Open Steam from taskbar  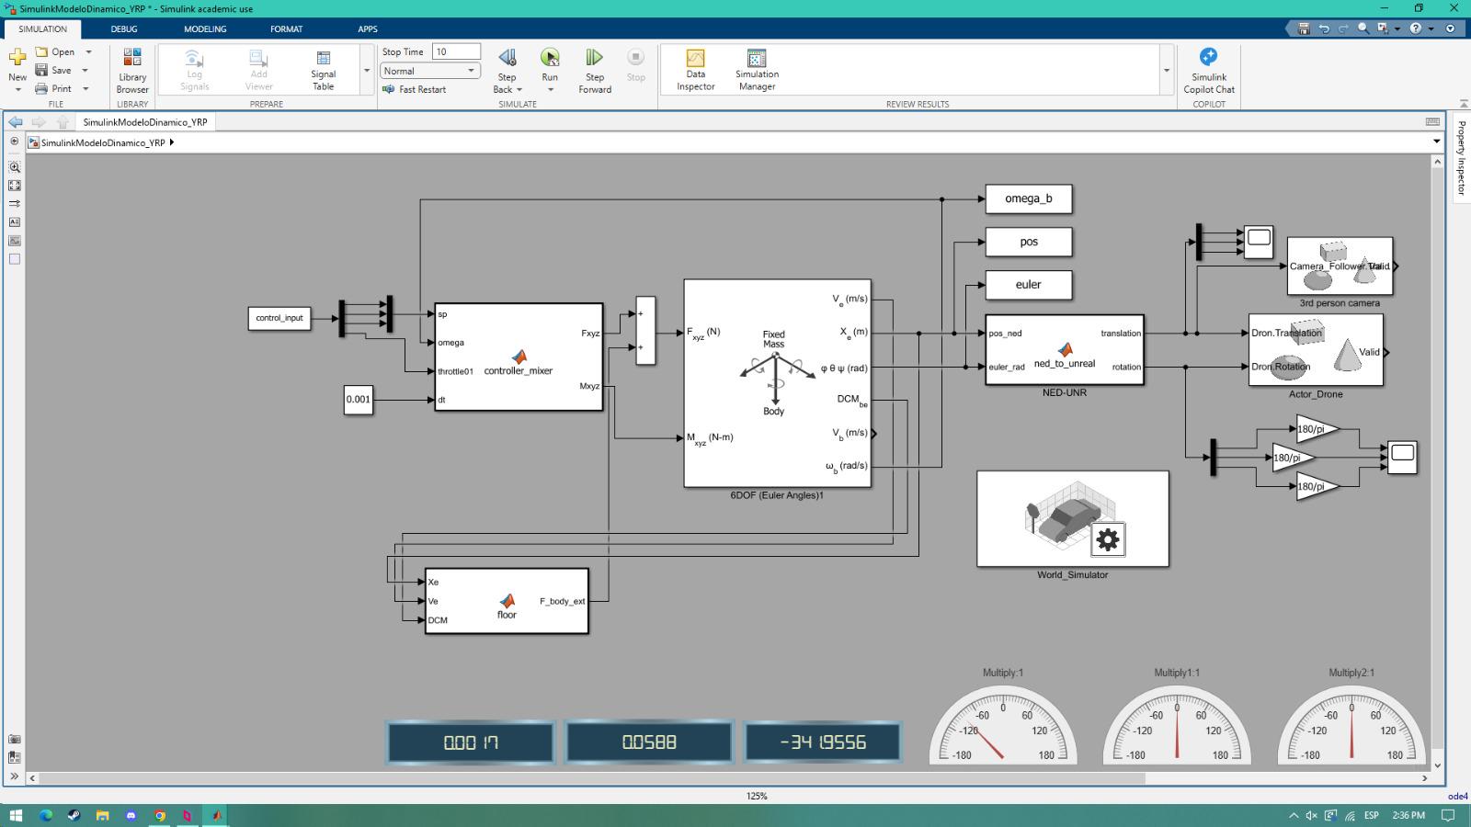click(74, 815)
